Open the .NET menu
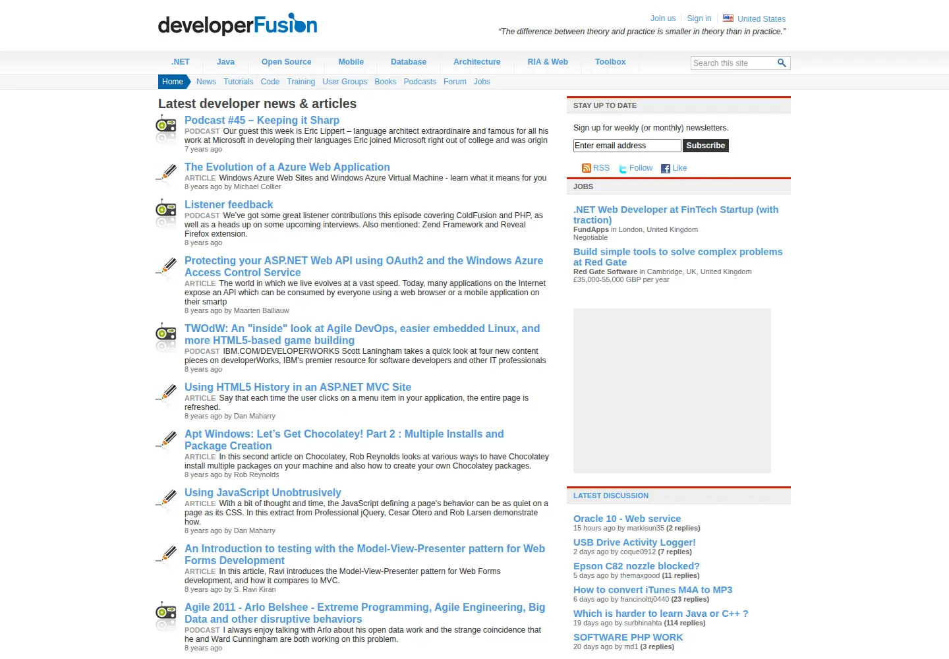The width and height of the screenshot is (949, 659). click(x=181, y=62)
